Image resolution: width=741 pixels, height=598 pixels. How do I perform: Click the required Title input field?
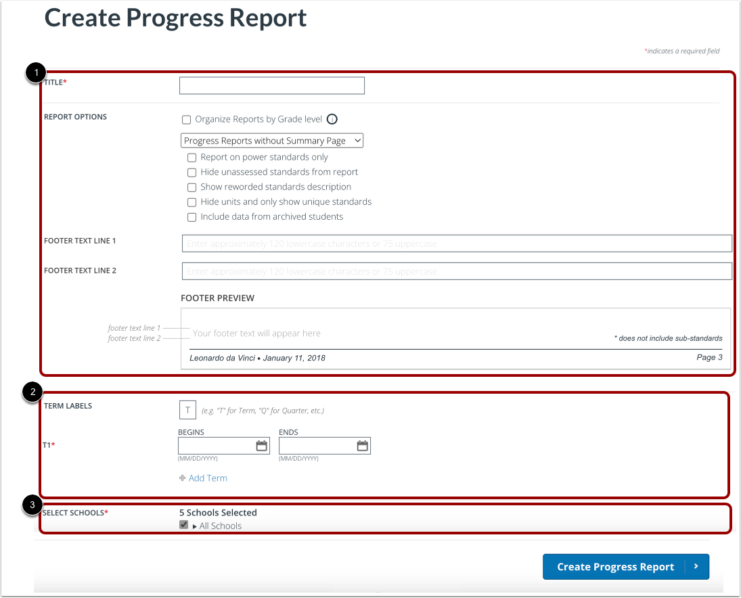pyautogui.click(x=271, y=85)
